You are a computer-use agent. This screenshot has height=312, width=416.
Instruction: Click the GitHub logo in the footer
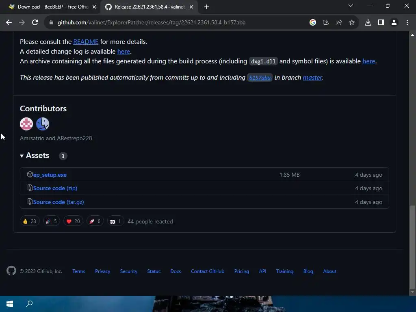click(x=11, y=271)
